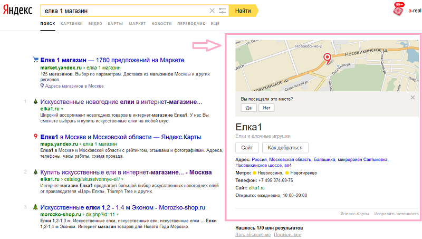Dismiss the 'Вы посещали это место?' prompt
The width and height of the screenshot is (422, 239).
(413, 98)
